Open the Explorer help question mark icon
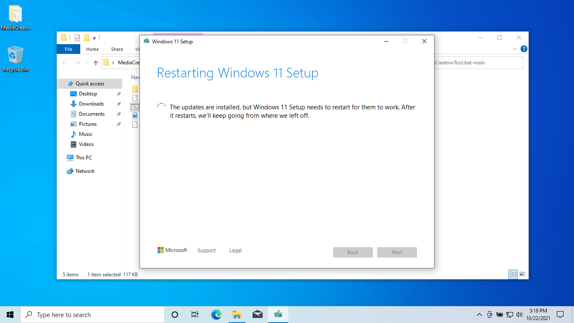 coord(524,49)
